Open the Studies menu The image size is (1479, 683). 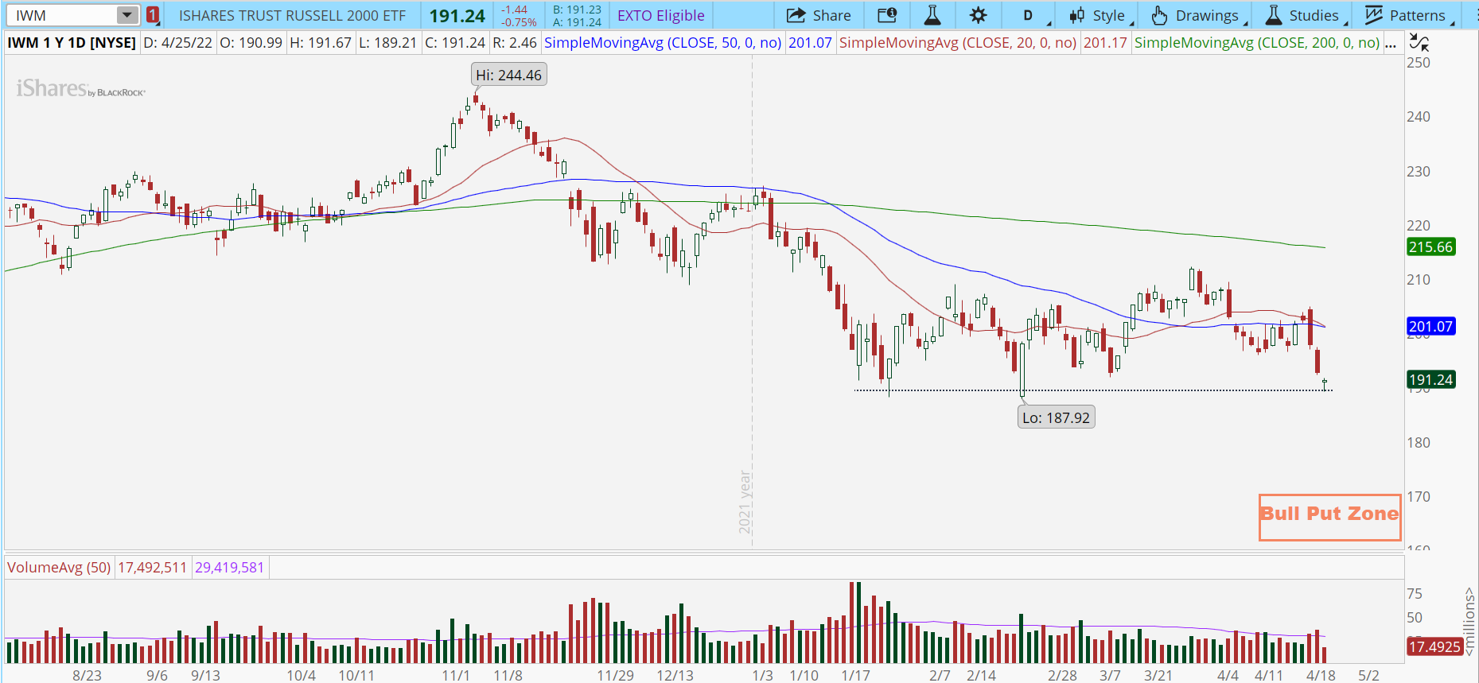[1306, 15]
